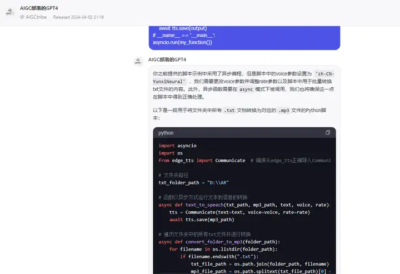Click await tts.save(output) in blue message

(183, 28)
